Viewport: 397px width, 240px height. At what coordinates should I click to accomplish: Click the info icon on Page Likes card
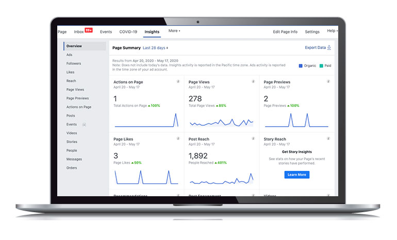coord(178,139)
